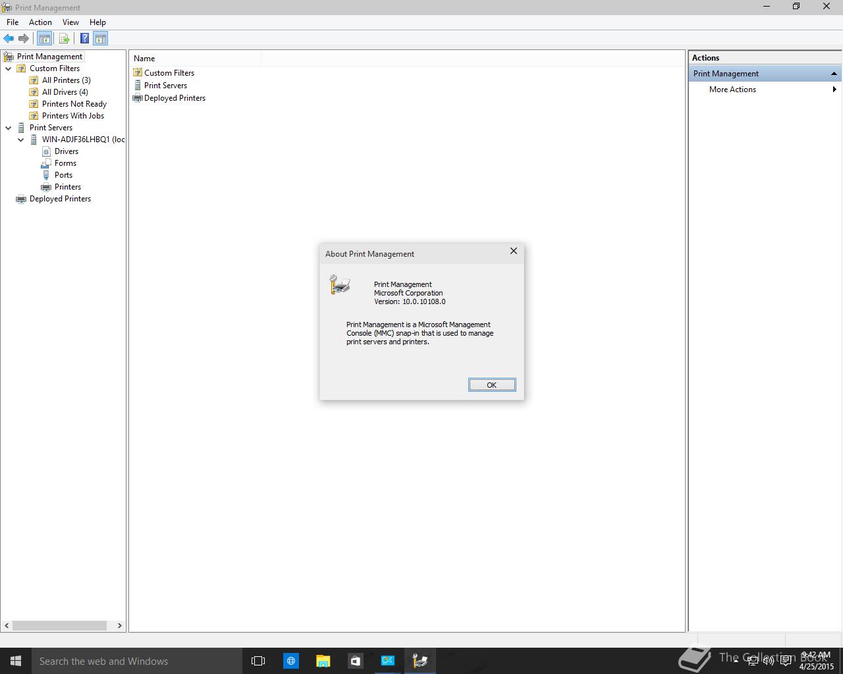The width and height of the screenshot is (843, 674).
Task: Open the Action Center notifications icon
Action: tap(786, 661)
